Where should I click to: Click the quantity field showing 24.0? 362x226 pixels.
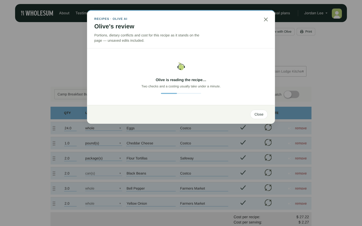tap(70, 128)
